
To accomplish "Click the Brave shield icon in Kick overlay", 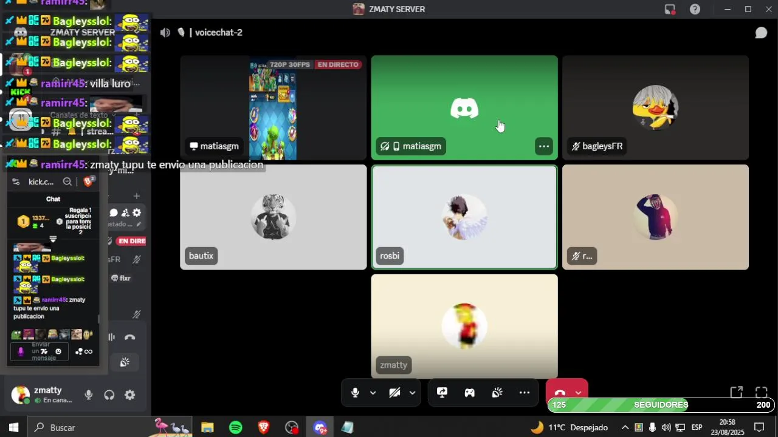I will pos(89,181).
